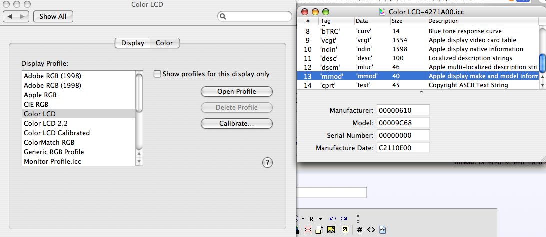The width and height of the screenshot is (546, 237).
Task: Select the Color LCD 2.2 profile
Action: tap(78, 123)
